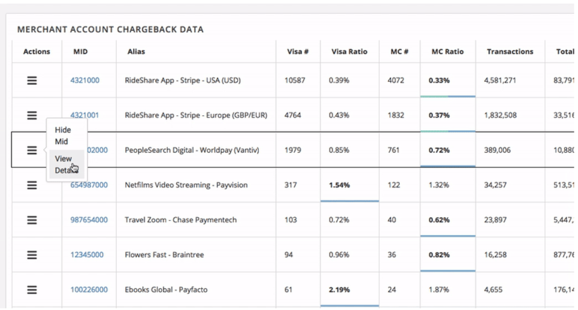Click alias Ebooks Global - Payfacto

point(166,290)
